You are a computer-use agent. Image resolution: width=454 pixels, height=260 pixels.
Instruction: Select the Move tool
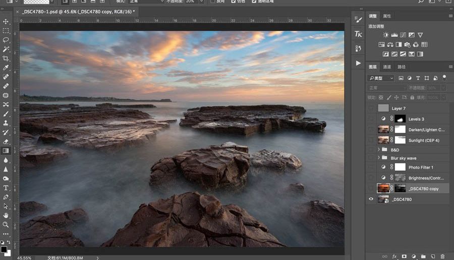[x=6, y=22]
